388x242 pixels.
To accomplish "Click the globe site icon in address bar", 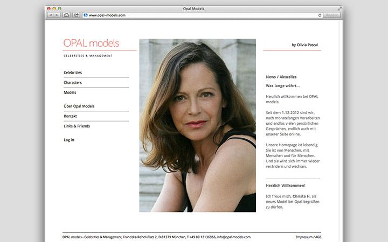I will point(86,15).
